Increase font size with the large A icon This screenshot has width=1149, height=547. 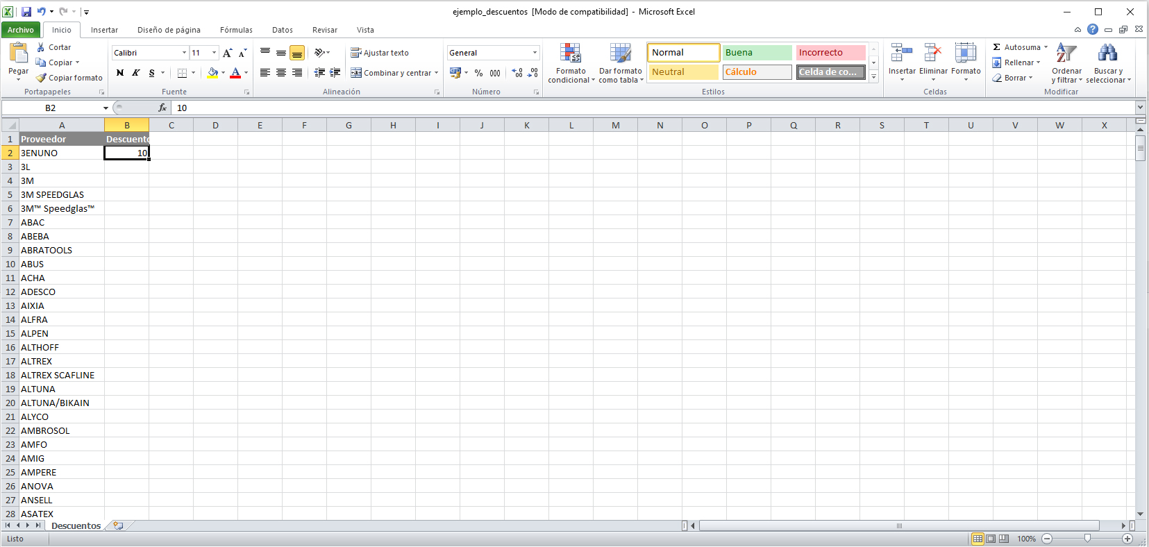(227, 53)
